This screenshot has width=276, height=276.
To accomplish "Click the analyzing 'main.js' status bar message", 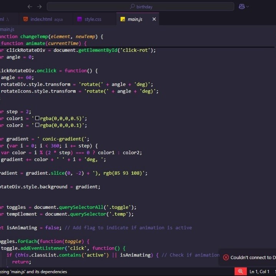I will click(33, 271).
